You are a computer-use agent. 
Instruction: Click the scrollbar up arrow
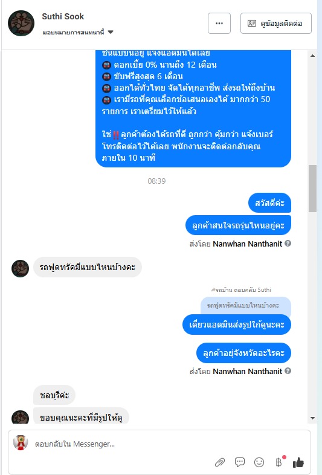coord(312,56)
